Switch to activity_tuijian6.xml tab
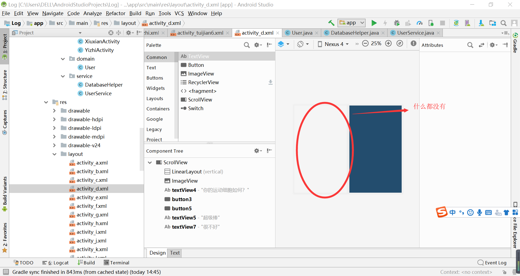 click(x=200, y=33)
